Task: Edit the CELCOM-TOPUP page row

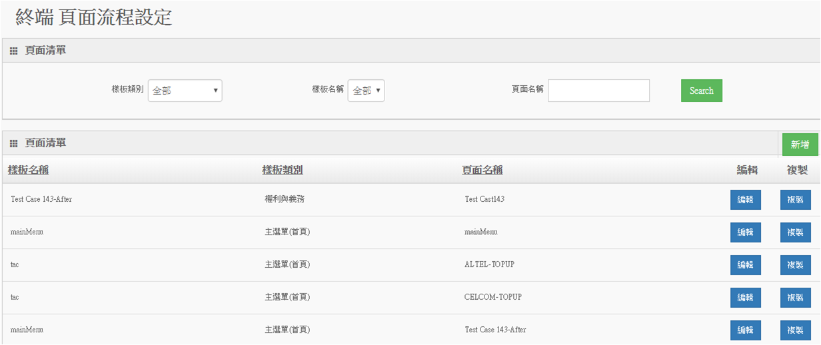Action: pos(746,297)
